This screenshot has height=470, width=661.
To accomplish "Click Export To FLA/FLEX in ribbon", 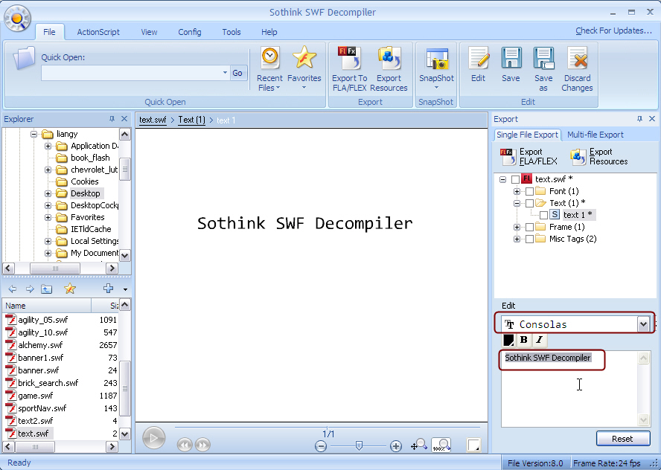I will pos(349,69).
